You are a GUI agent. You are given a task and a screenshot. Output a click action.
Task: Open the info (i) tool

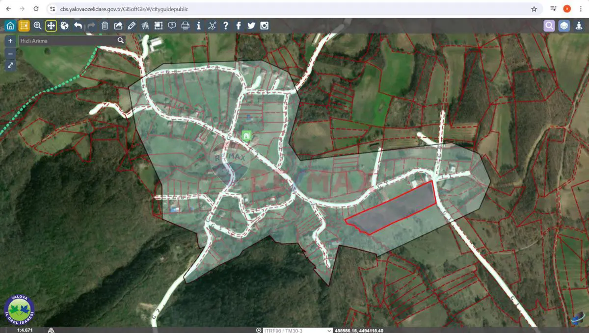pos(198,26)
